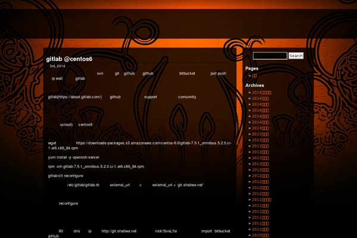The image size is (357, 238).
Task: Click the "Archives" sidebar heading
Action: pyautogui.click(x=255, y=85)
